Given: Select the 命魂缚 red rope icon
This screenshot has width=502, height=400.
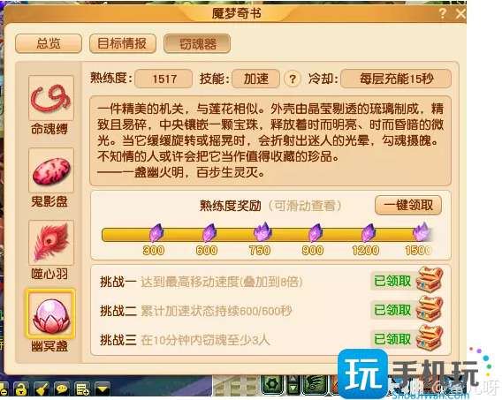Looking at the screenshot, I should point(51,98).
